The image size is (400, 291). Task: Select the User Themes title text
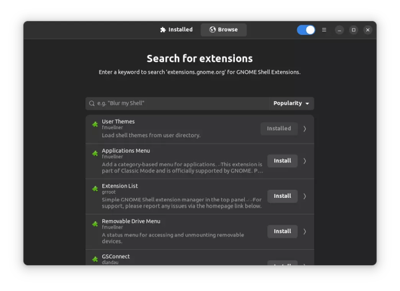pyautogui.click(x=118, y=122)
